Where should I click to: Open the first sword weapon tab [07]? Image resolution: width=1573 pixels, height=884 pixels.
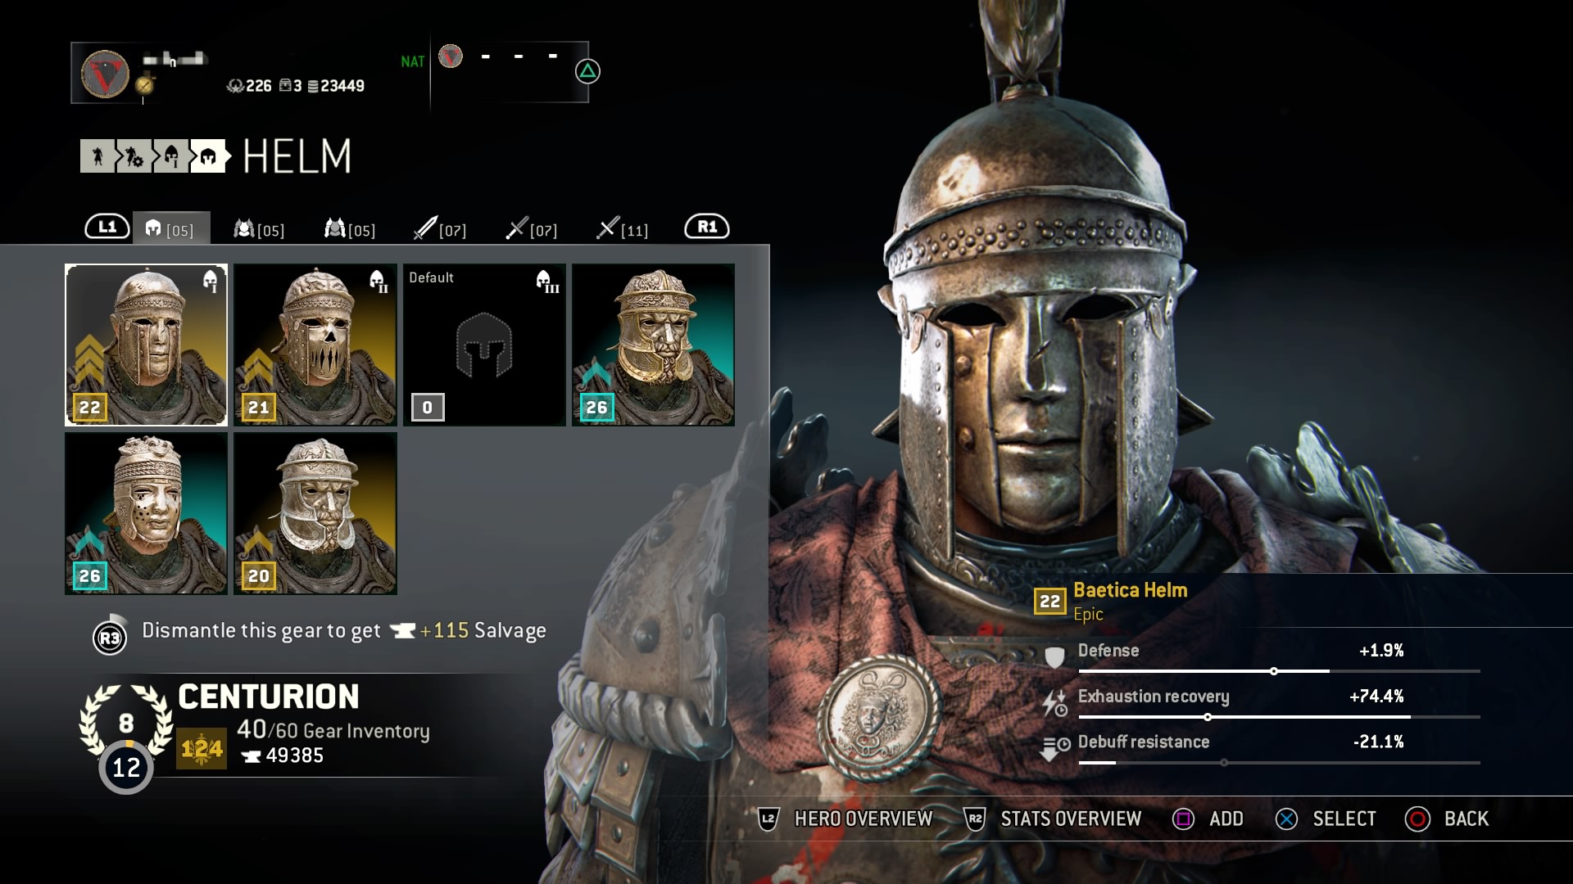[440, 229]
